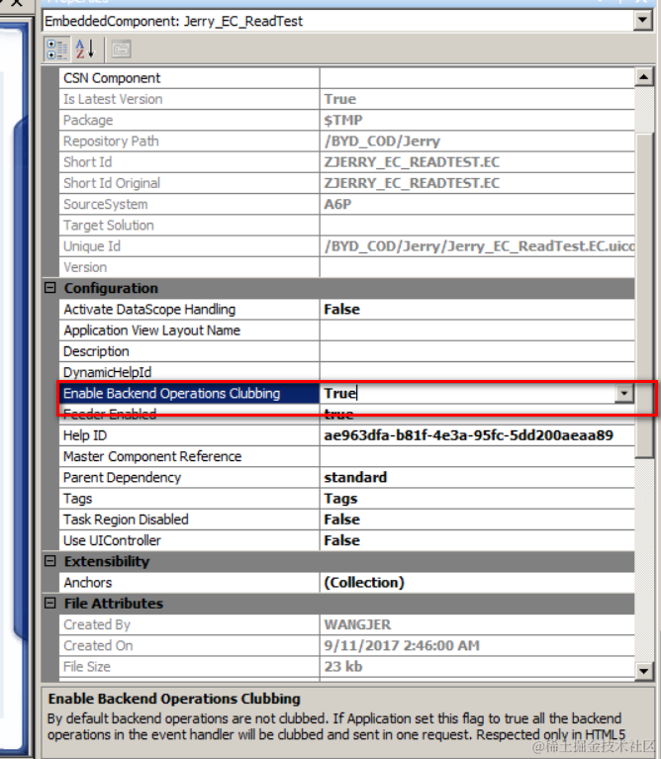Collapse the Extensibility category
This screenshot has height=759, width=661.
pos(49,561)
